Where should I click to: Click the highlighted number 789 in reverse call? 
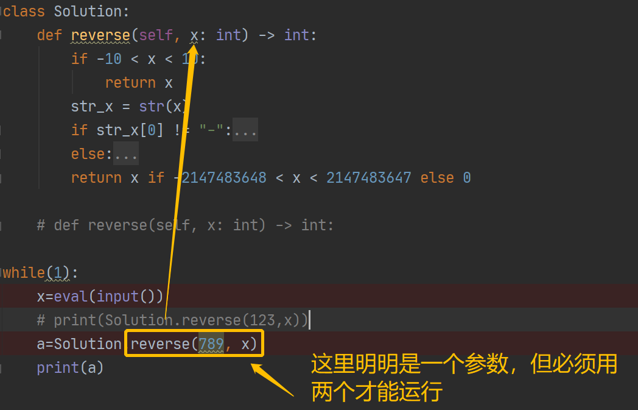[211, 344]
